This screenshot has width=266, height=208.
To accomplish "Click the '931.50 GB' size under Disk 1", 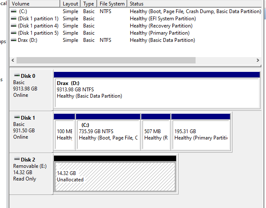I will (x=24, y=131).
